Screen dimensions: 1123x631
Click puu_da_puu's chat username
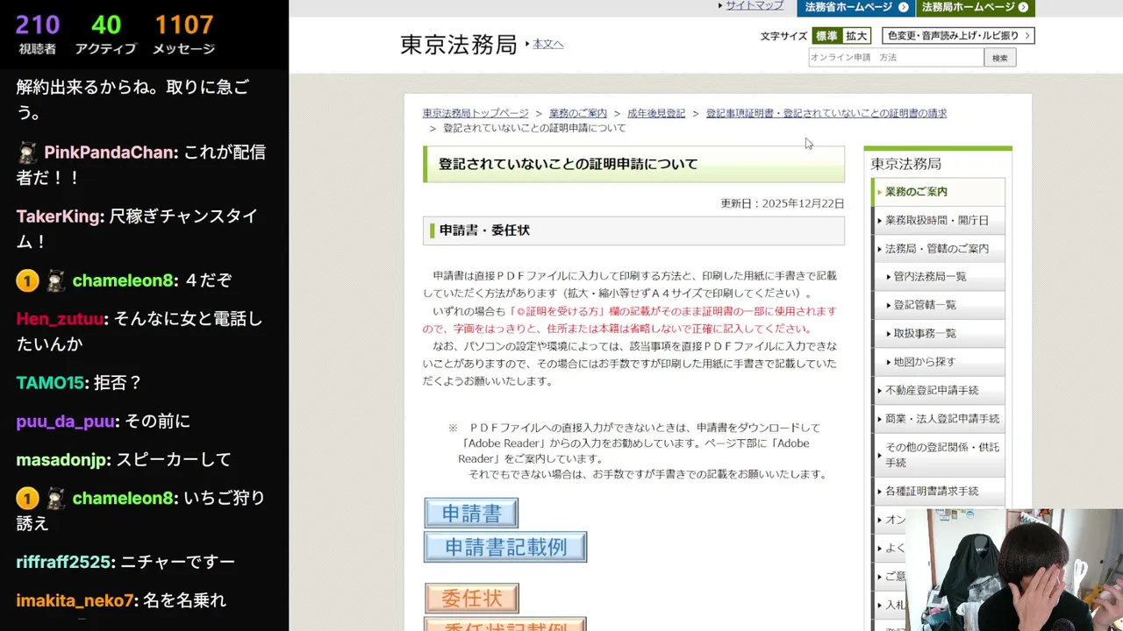66,422
